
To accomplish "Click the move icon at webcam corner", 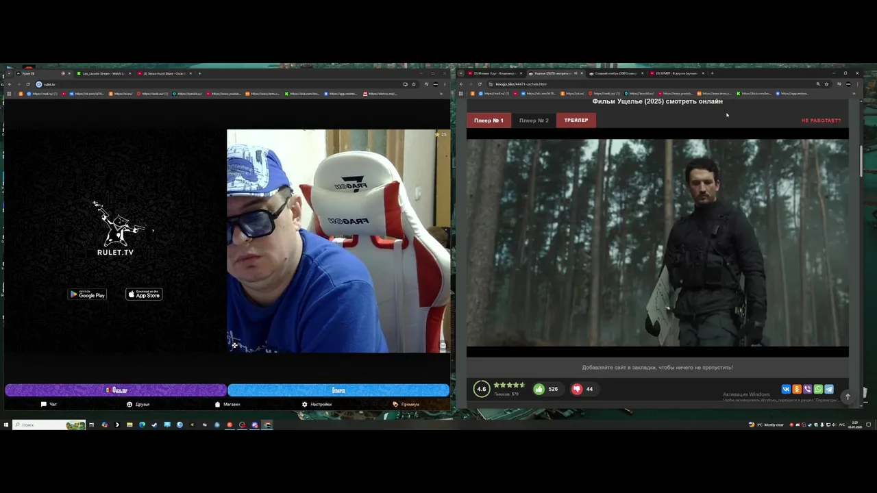I will (234, 345).
